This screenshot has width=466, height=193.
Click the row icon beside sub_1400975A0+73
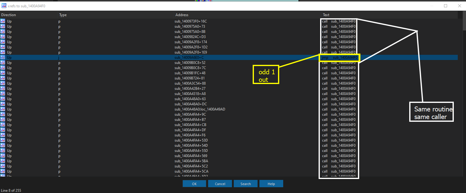pos(3,26)
